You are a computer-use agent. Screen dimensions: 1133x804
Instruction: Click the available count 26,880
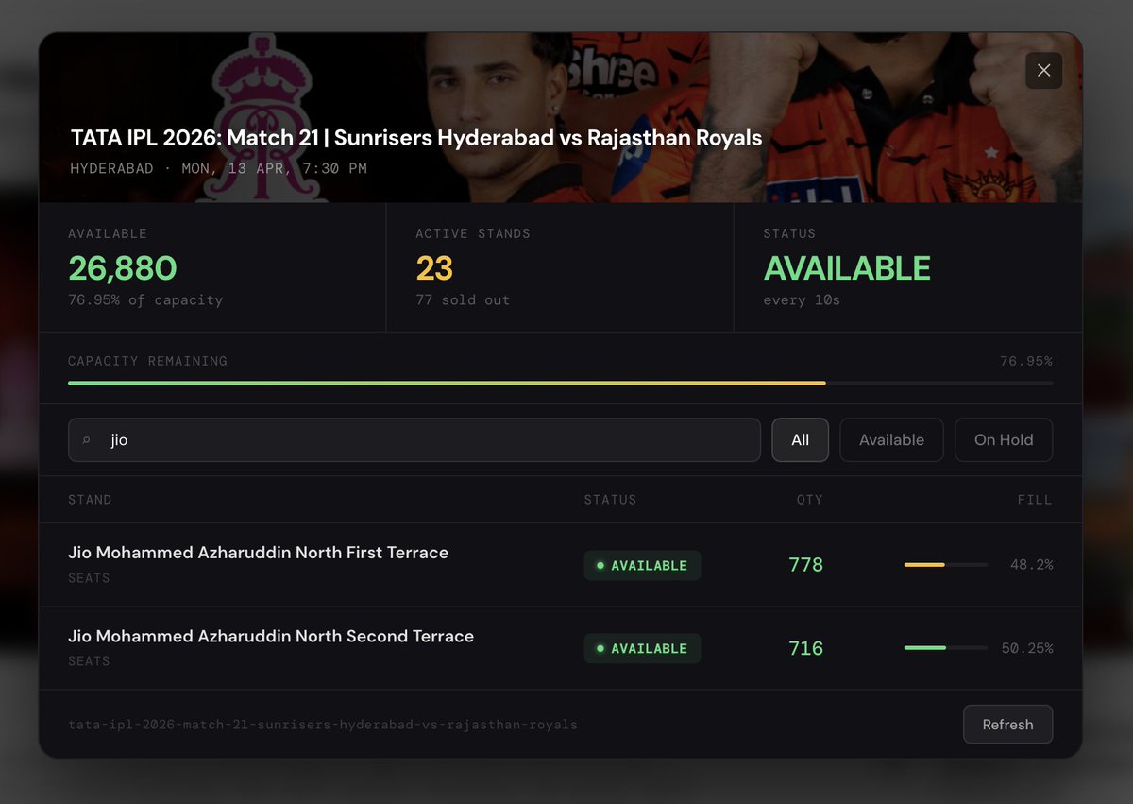[x=123, y=268]
